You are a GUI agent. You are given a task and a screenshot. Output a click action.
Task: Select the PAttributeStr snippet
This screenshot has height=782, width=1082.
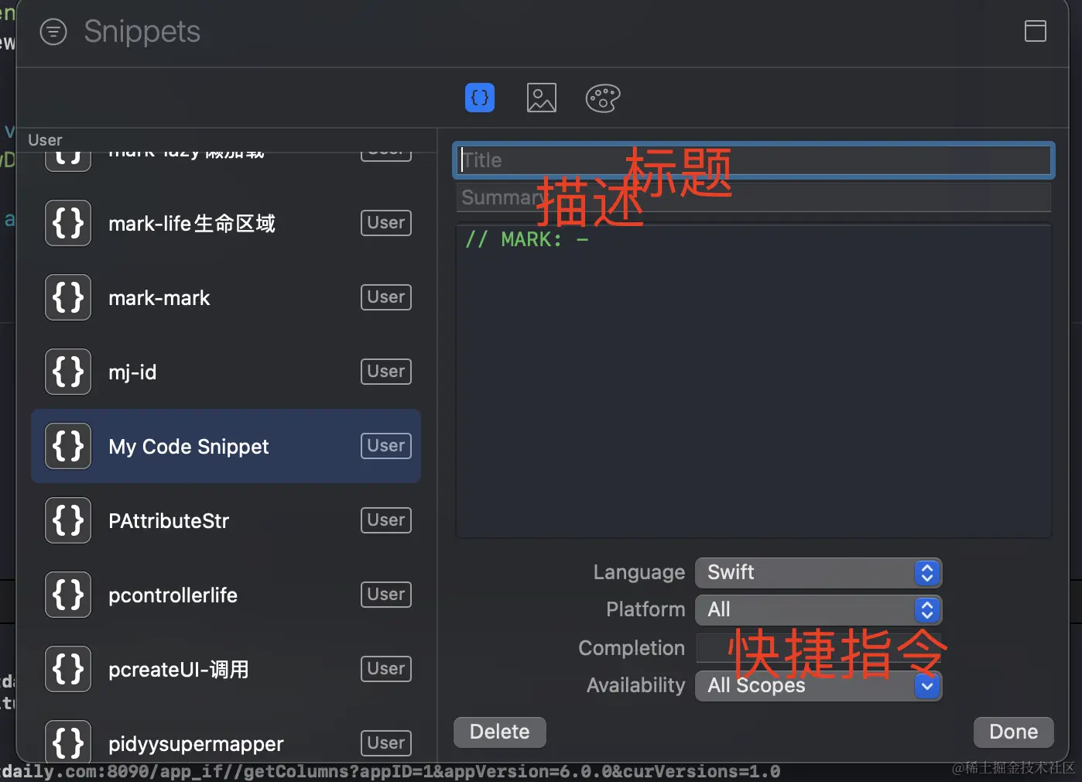[226, 520]
